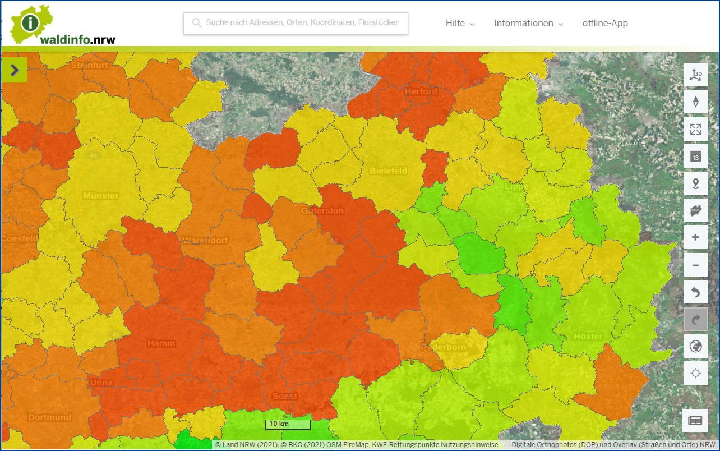Open the Nutzungshinweise link
720x451 pixels.
click(x=469, y=445)
